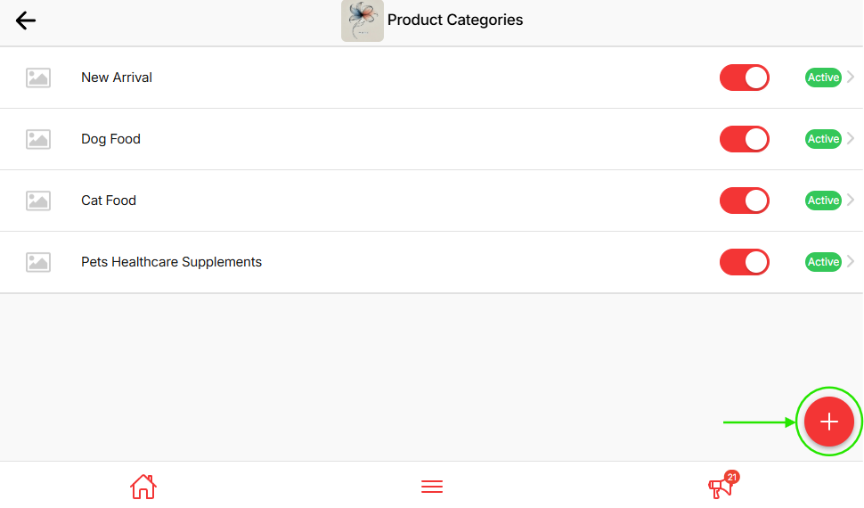Screen dimensions: 864x508
Task: Expand New Arrival using its chevron
Action: point(851,78)
